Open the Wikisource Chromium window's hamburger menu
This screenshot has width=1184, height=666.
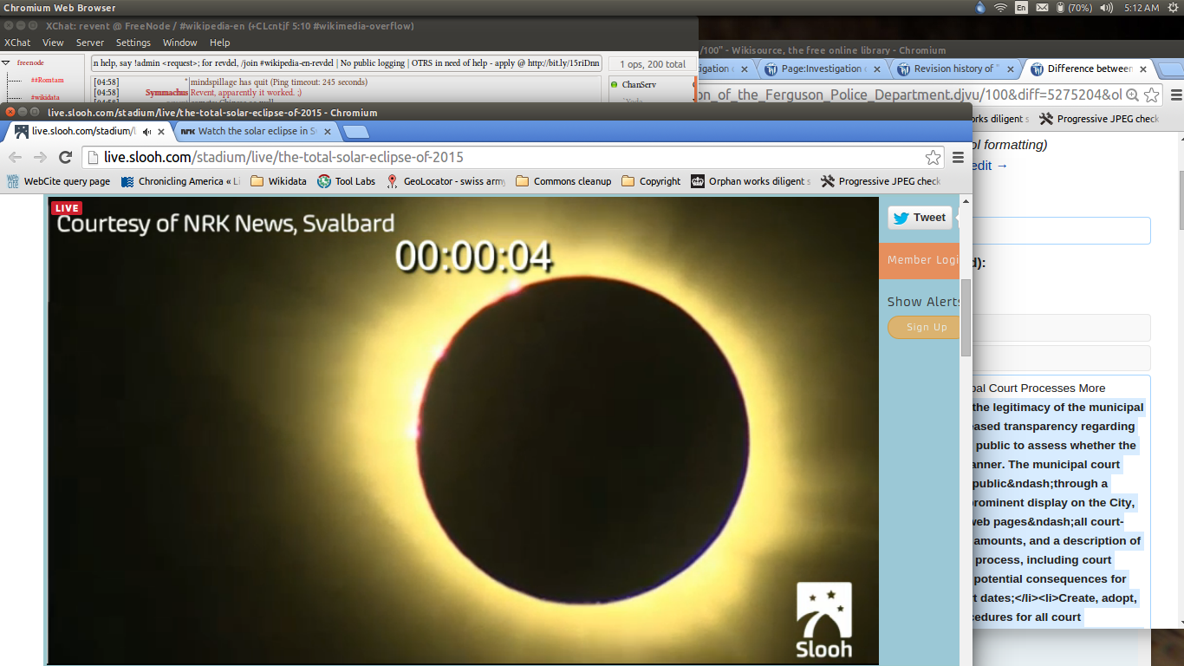point(1175,95)
